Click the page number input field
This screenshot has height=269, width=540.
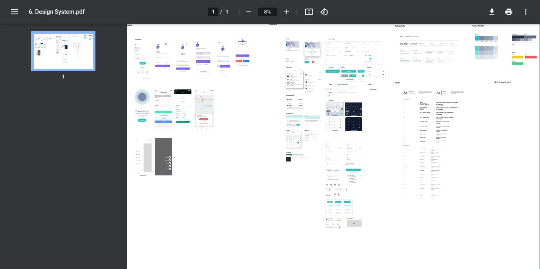213,12
